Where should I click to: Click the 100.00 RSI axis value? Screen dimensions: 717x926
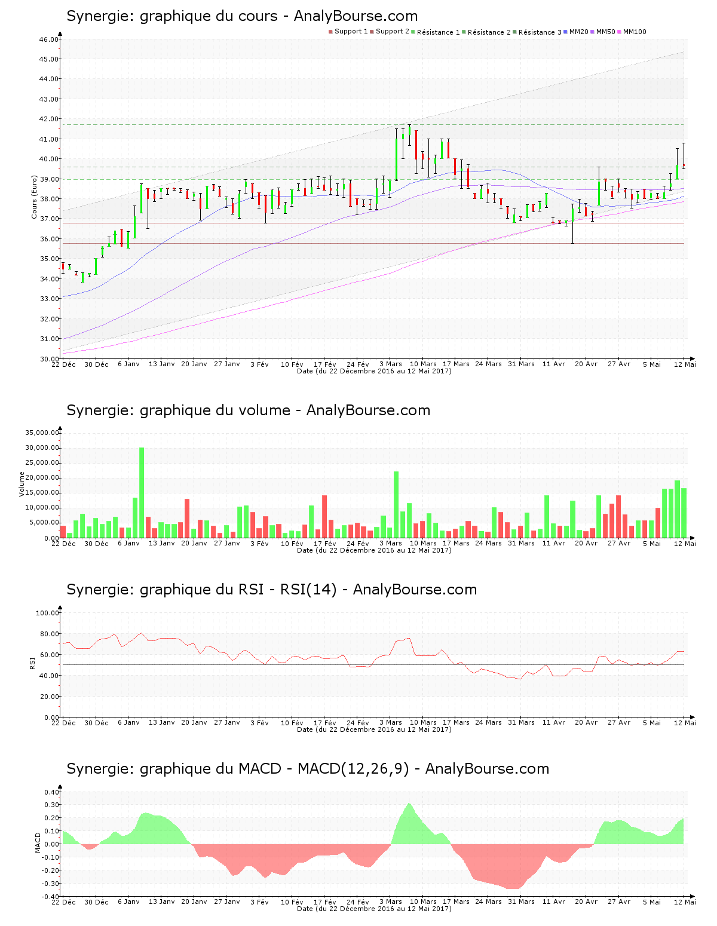click(47, 613)
